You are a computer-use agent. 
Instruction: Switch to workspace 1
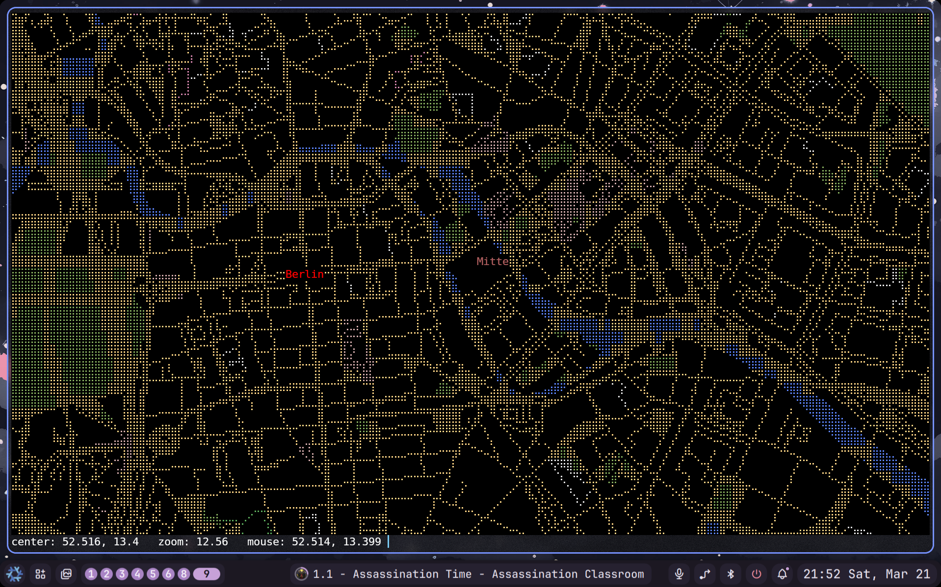(x=91, y=574)
